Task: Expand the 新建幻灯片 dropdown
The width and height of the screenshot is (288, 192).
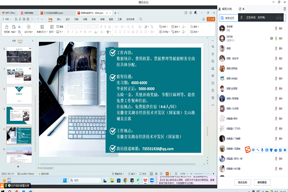Action: pos(46,31)
